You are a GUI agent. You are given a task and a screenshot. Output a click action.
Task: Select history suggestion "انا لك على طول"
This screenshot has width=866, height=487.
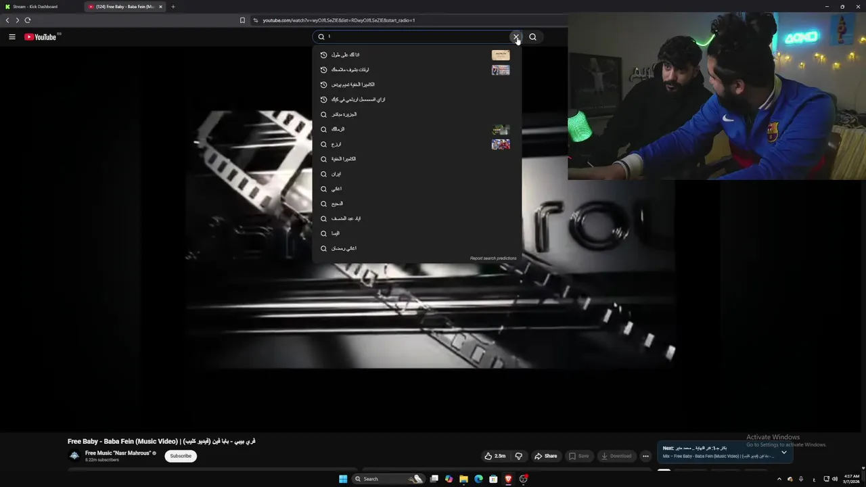pos(416,55)
